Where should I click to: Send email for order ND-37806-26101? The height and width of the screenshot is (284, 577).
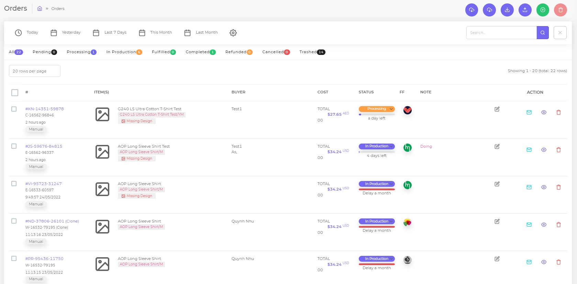click(529, 225)
